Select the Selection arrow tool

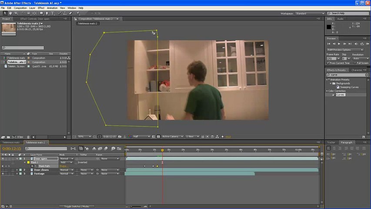click(x=5, y=13)
